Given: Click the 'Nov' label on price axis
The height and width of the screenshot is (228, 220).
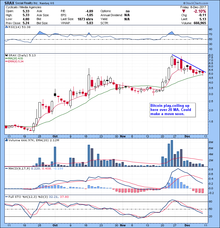Looking at the screenshot, I should tap(123, 137).
